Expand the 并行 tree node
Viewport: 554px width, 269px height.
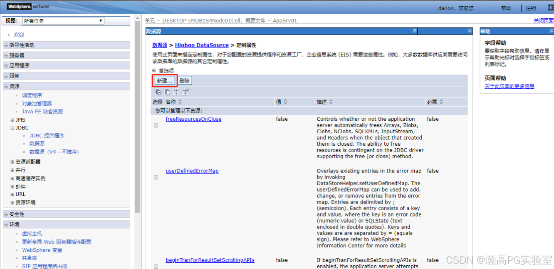[12, 170]
